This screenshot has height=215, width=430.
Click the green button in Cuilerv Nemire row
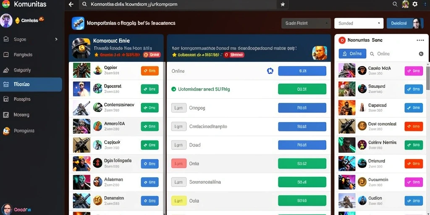pyautogui.click(x=414, y=145)
